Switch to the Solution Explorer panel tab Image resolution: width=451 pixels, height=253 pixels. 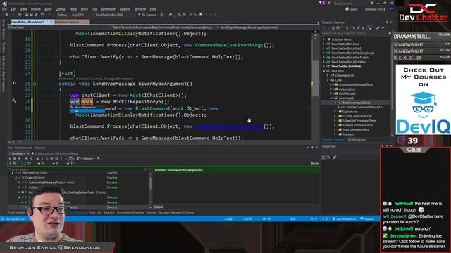[x=333, y=140]
